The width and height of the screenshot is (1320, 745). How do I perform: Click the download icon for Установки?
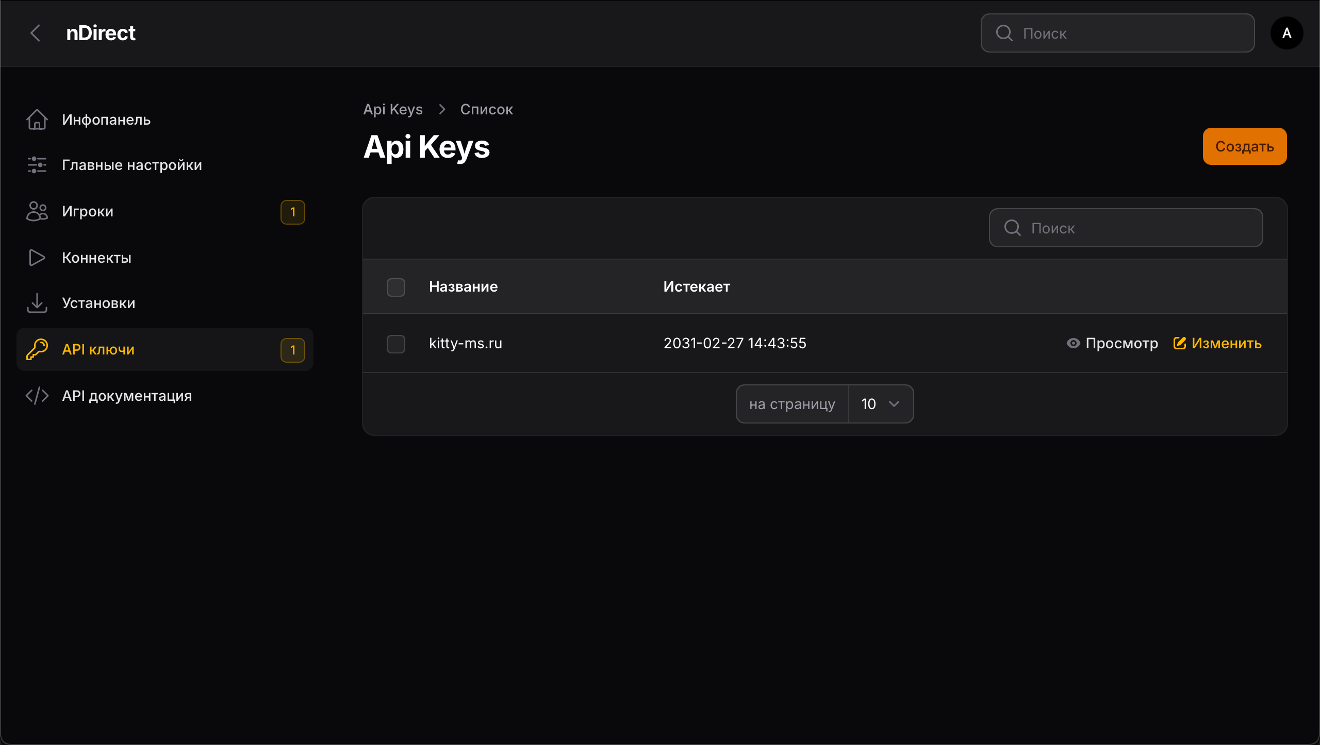37,303
